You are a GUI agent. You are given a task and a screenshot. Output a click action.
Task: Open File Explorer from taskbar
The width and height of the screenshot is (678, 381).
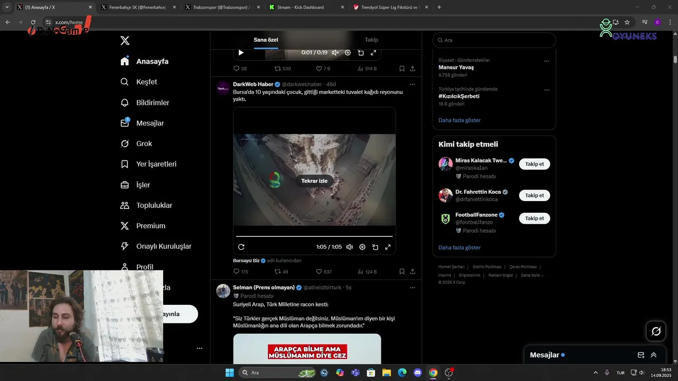(x=386, y=373)
